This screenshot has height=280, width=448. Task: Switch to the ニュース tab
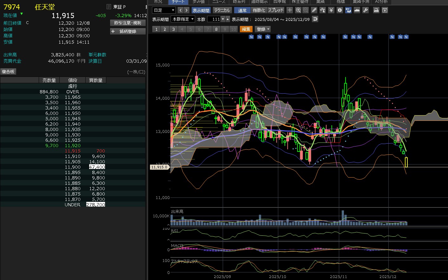(219, 2)
